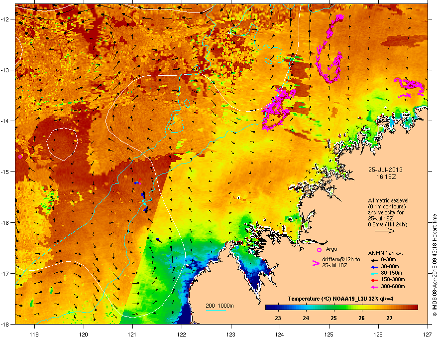This screenshot has height=339, width=438.
Task: Click the time label 16:15Z
Action: (x=386, y=177)
